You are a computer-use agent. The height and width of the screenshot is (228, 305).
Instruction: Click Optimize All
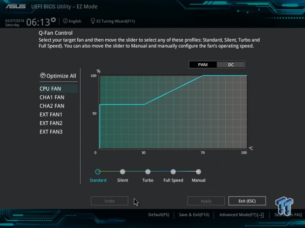[58, 76]
